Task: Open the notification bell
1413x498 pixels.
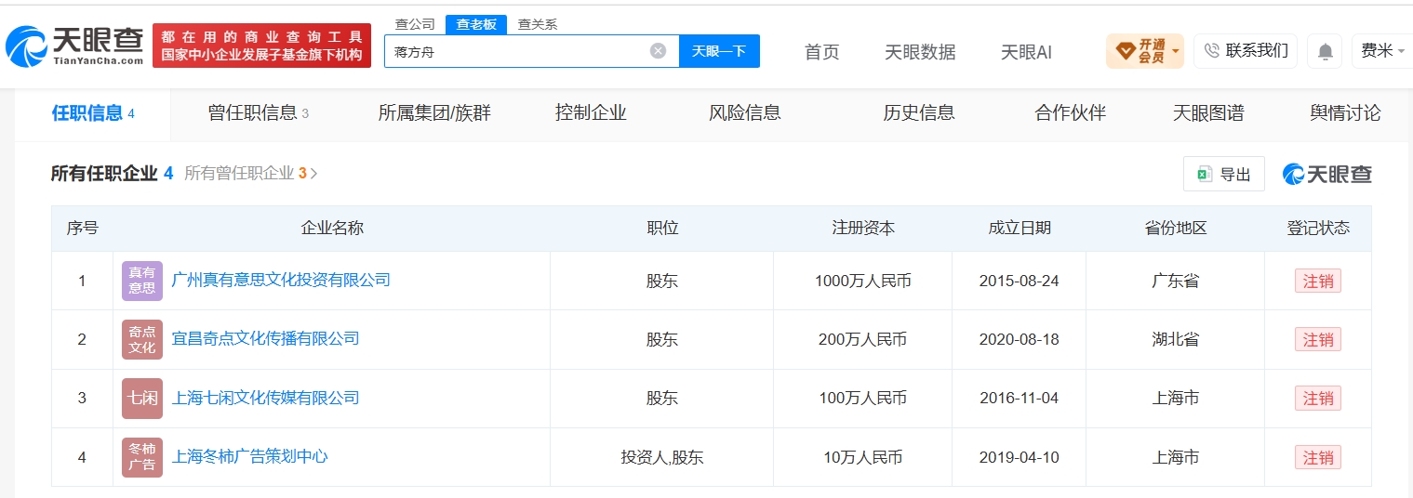Action: coord(1325,51)
